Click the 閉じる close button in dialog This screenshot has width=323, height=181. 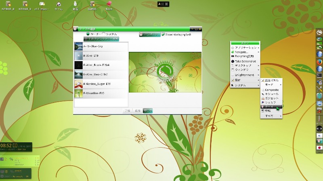point(147,111)
